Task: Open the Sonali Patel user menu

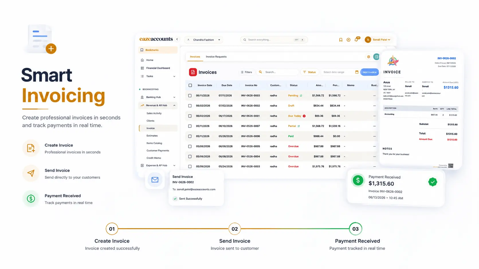Action: coord(381,40)
